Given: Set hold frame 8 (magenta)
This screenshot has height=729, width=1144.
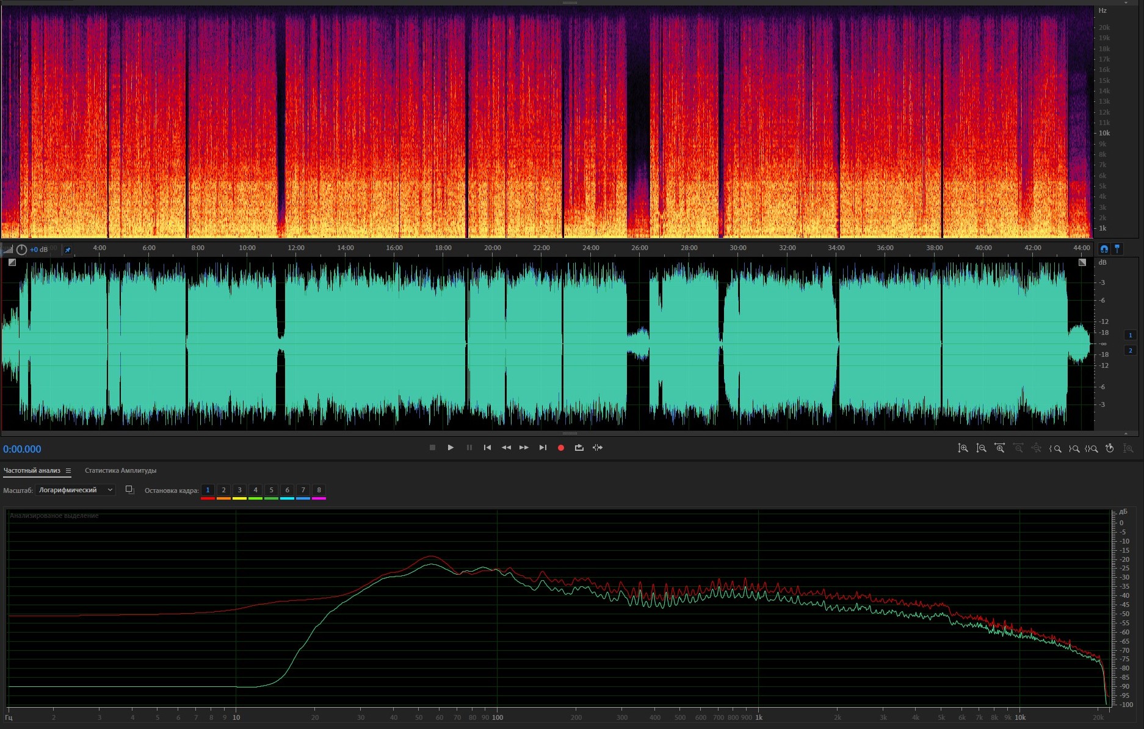Looking at the screenshot, I should pyautogui.click(x=319, y=490).
